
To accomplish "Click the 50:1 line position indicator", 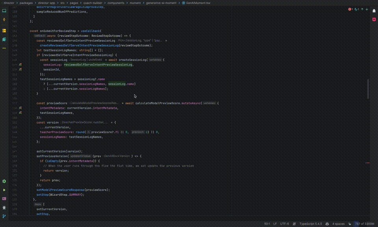I will [267, 224].
